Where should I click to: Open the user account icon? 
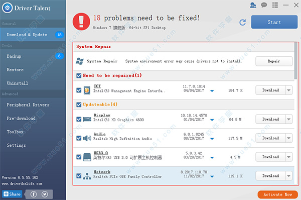(253, 5)
